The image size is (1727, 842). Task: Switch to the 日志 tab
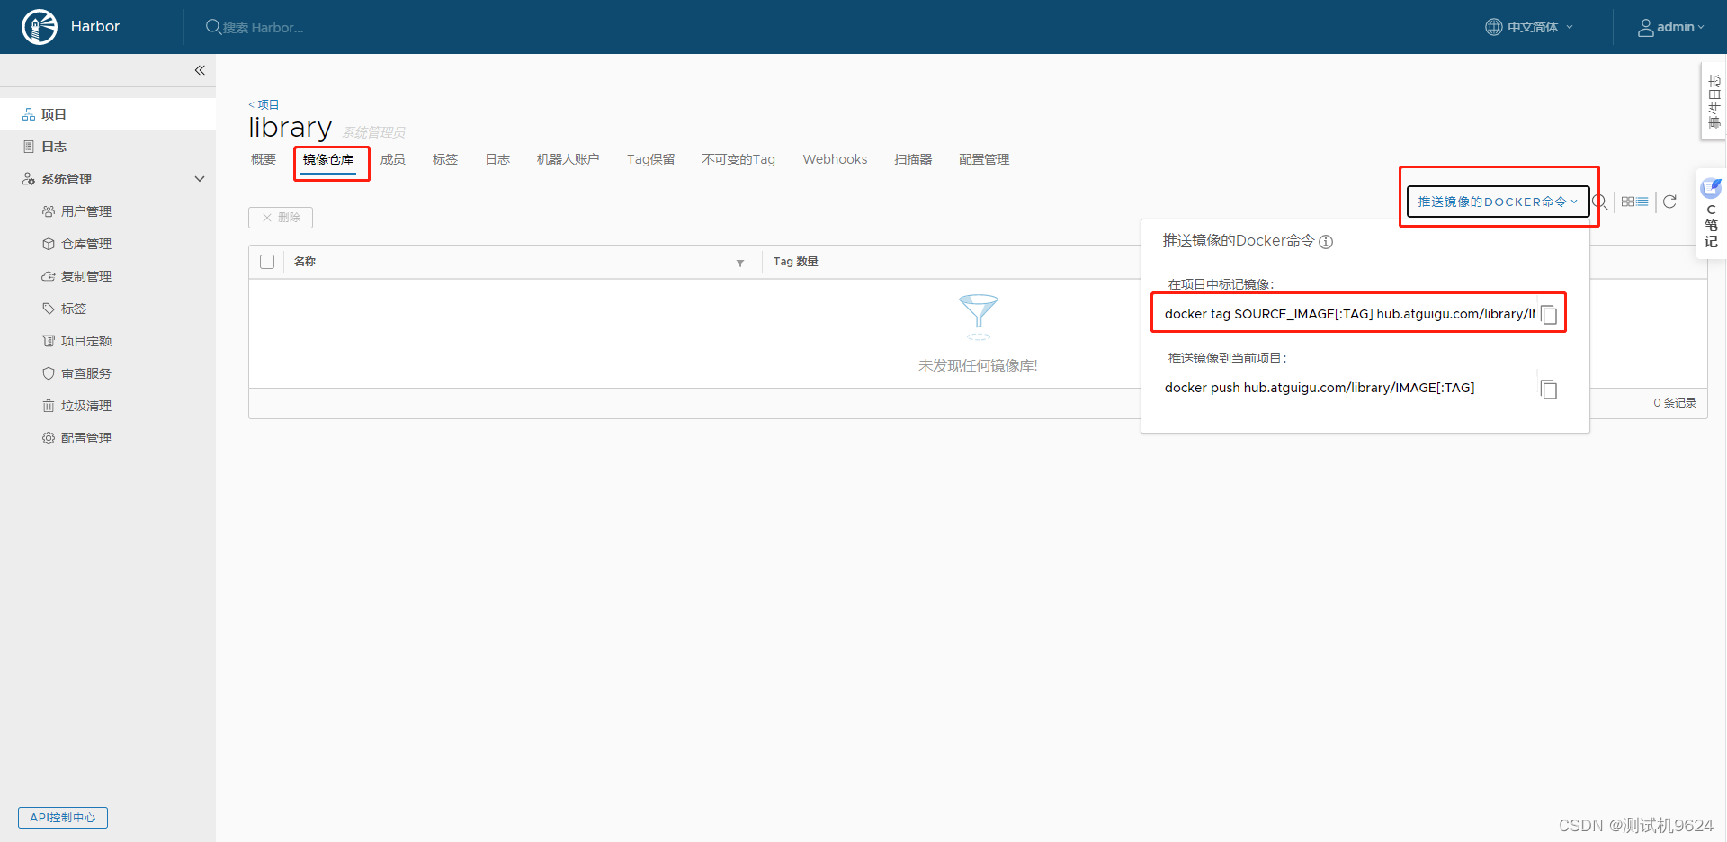click(497, 159)
